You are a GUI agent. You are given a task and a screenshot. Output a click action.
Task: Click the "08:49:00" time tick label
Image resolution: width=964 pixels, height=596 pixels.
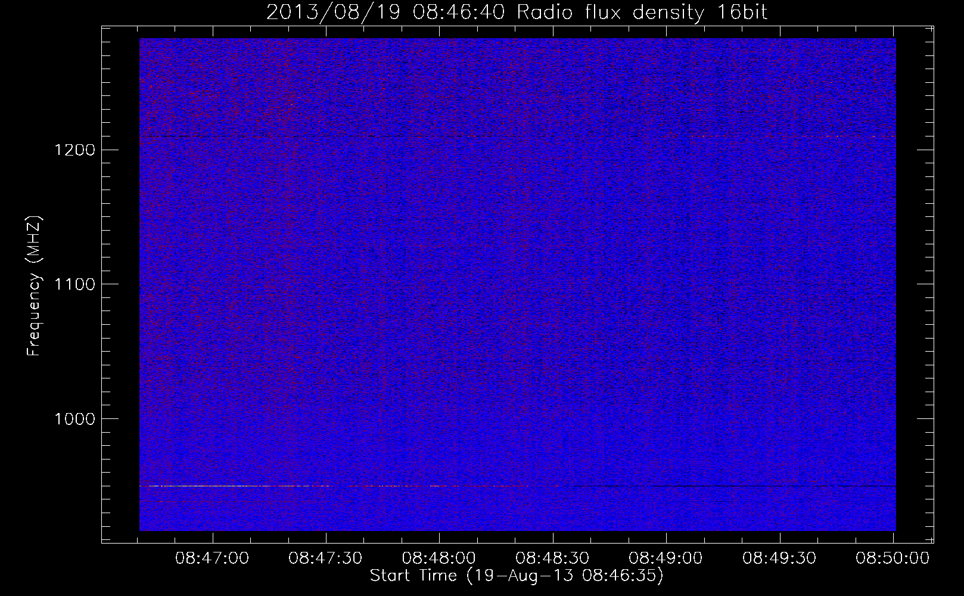[666, 558]
